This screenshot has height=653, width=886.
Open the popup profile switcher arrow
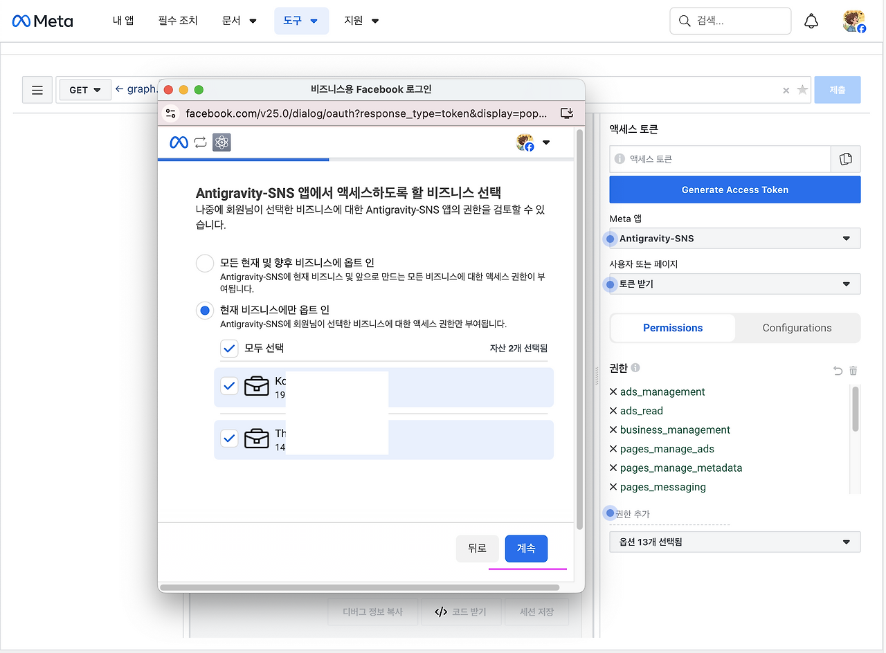[546, 142]
